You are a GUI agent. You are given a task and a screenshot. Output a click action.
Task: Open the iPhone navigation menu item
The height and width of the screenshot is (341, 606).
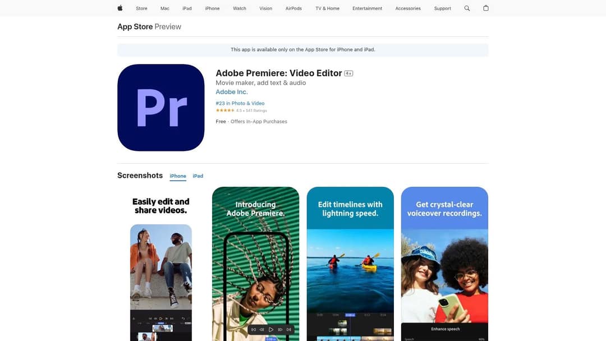click(x=212, y=8)
